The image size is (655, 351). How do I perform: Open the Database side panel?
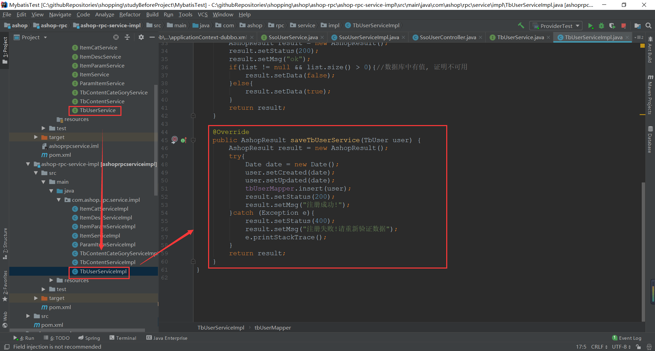tap(650, 140)
